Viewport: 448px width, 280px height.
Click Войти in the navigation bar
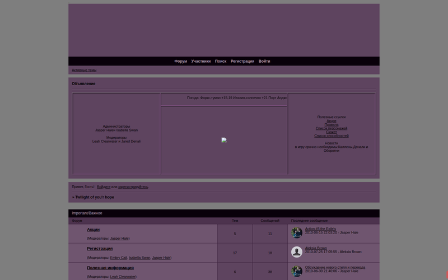tap(264, 61)
